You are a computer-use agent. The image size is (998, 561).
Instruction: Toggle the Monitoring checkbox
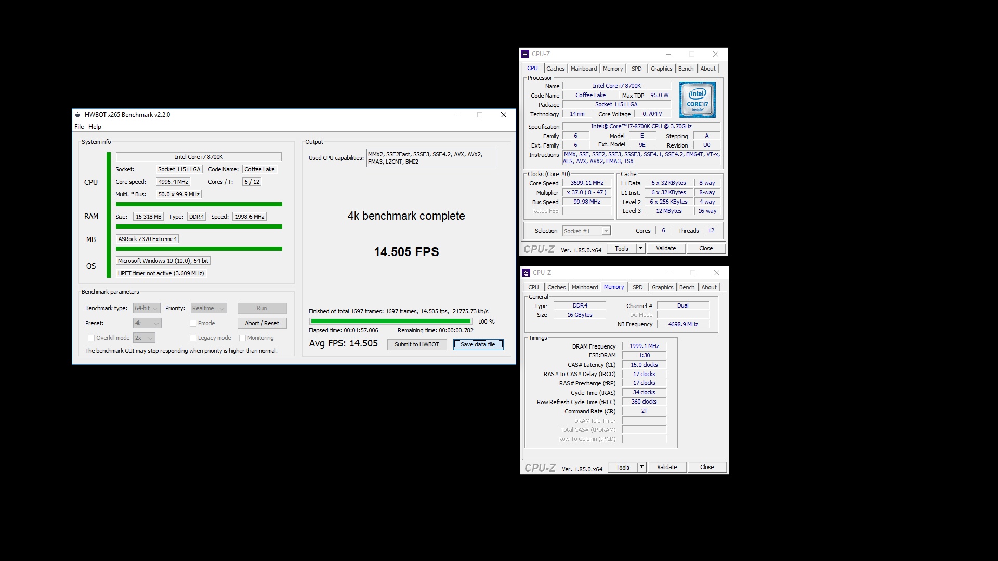coord(242,338)
